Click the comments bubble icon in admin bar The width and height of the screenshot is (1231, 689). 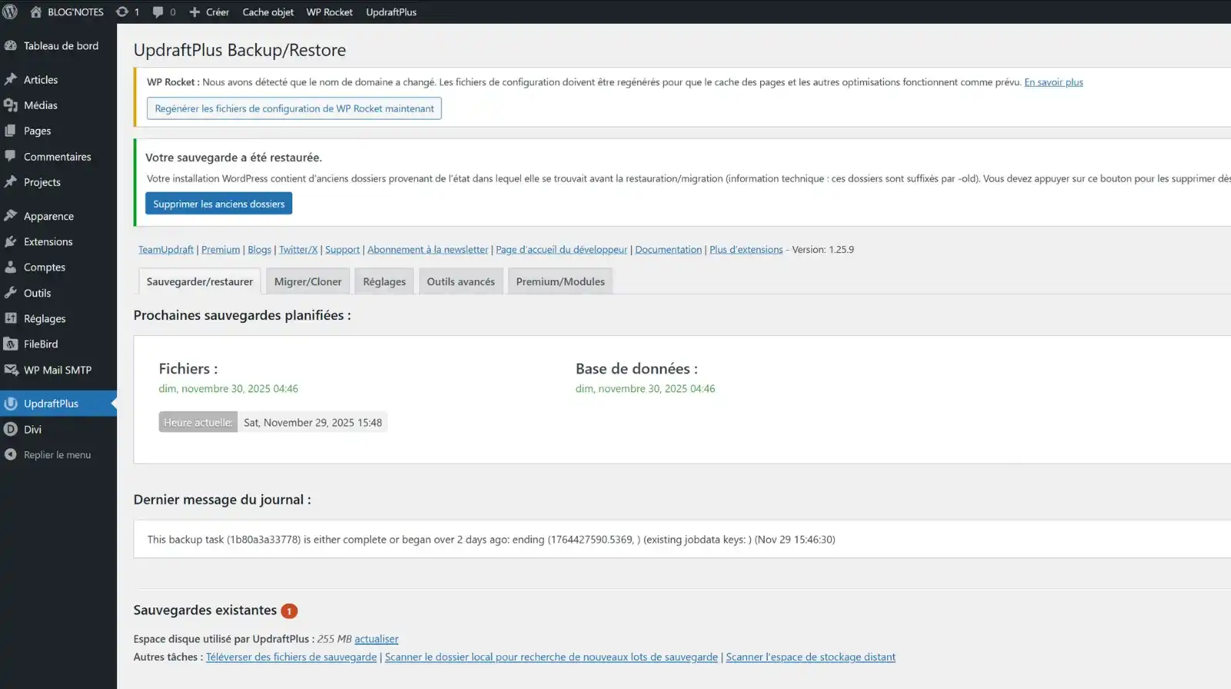158,12
